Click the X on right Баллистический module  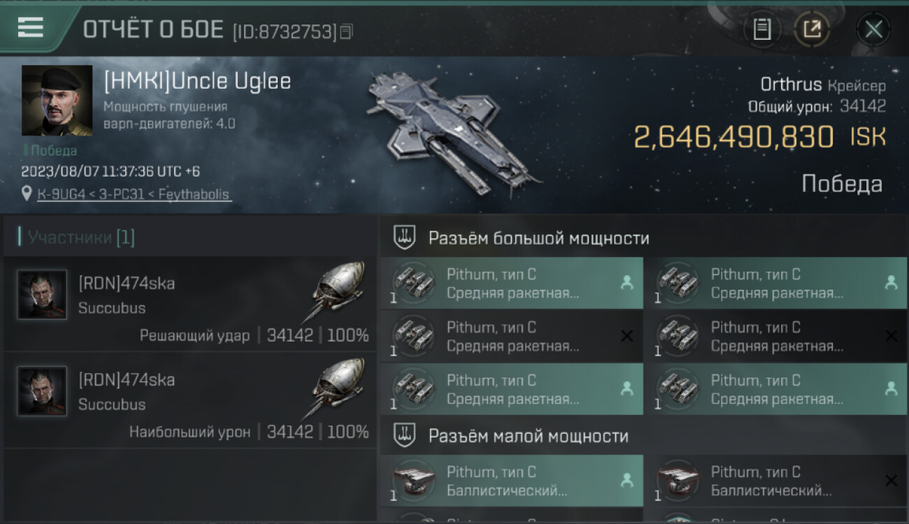pyautogui.click(x=891, y=481)
